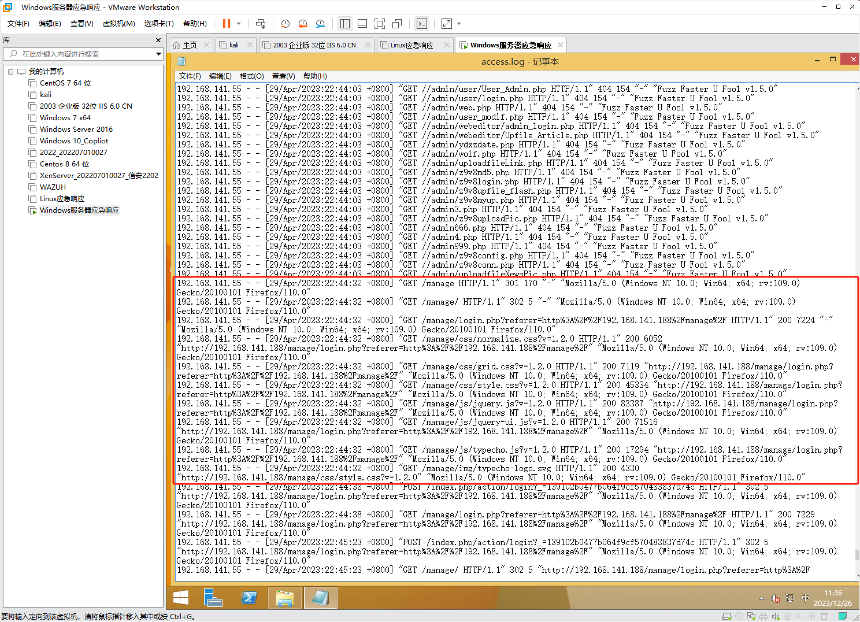
Task: Click guest muted volume tray icon
Action: coord(776,598)
